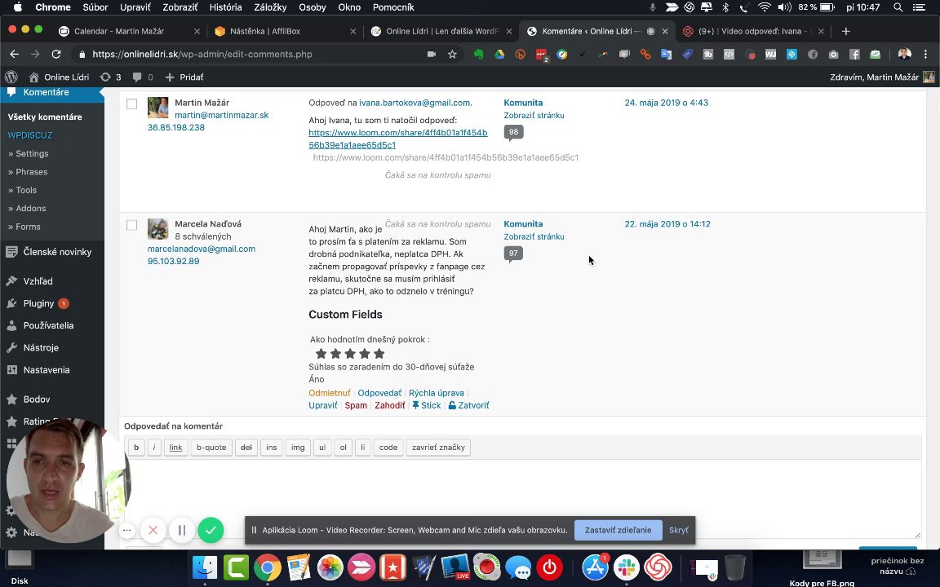940x587 pixels.
Task: Click the Wi-Fi icon in menu bar
Action: 764,7
